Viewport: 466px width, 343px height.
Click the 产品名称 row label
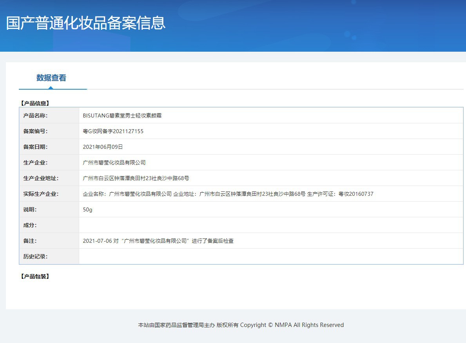tap(35, 116)
